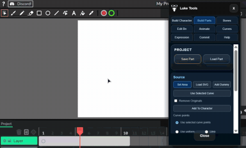Switch to Curves tab
The image size is (246, 148).
[227, 29]
